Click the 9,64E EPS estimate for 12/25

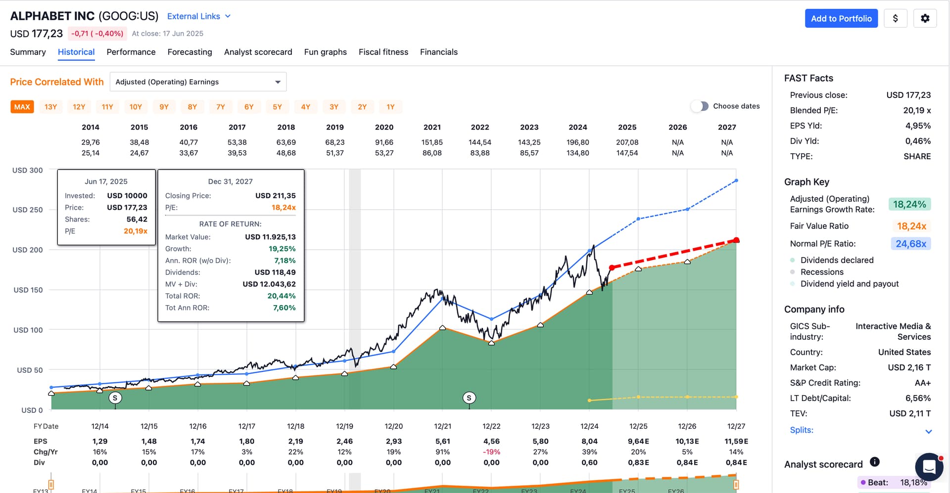638,441
